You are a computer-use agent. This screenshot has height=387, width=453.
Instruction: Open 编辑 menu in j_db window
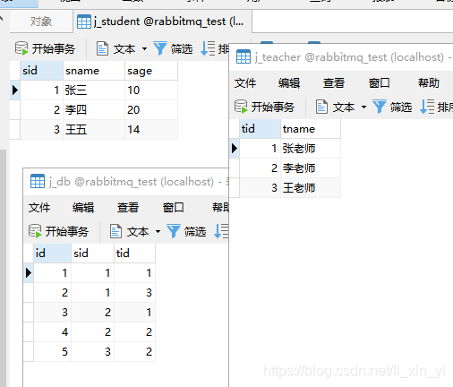coord(83,208)
